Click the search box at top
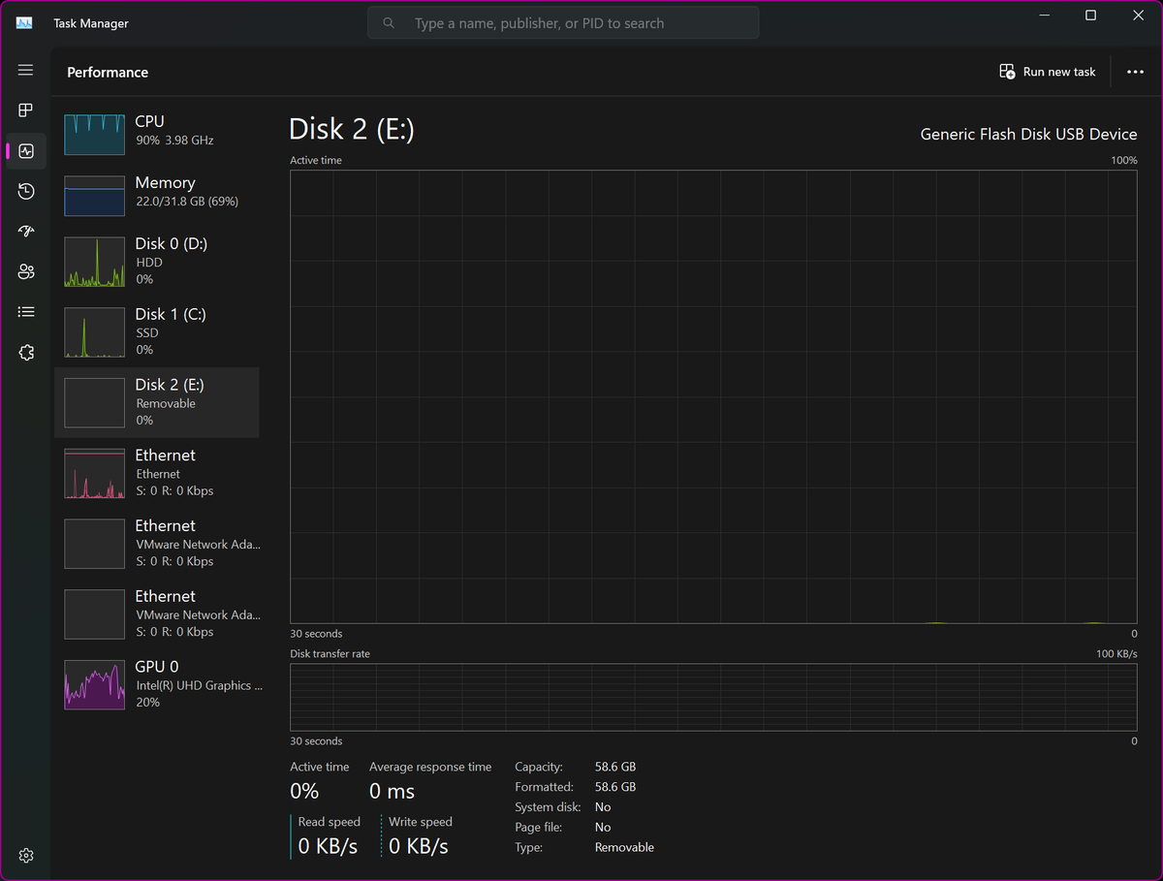 (x=563, y=23)
